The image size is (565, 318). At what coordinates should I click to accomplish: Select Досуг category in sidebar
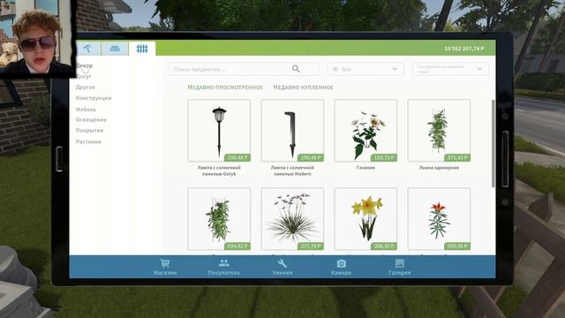[84, 77]
